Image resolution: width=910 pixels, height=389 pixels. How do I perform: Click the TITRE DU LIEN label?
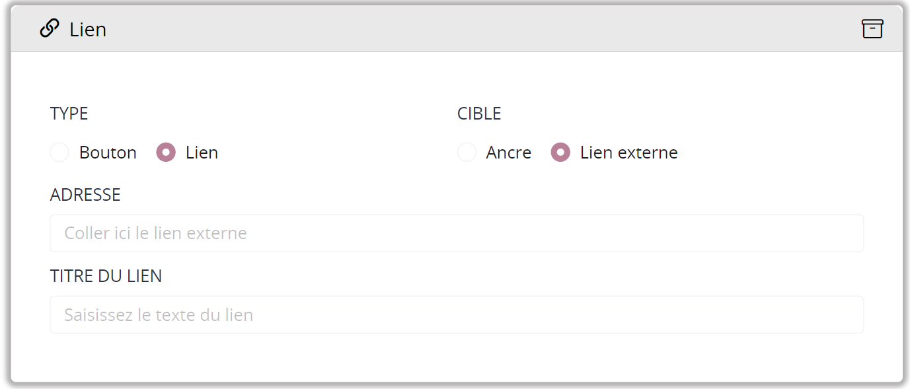[x=106, y=276]
